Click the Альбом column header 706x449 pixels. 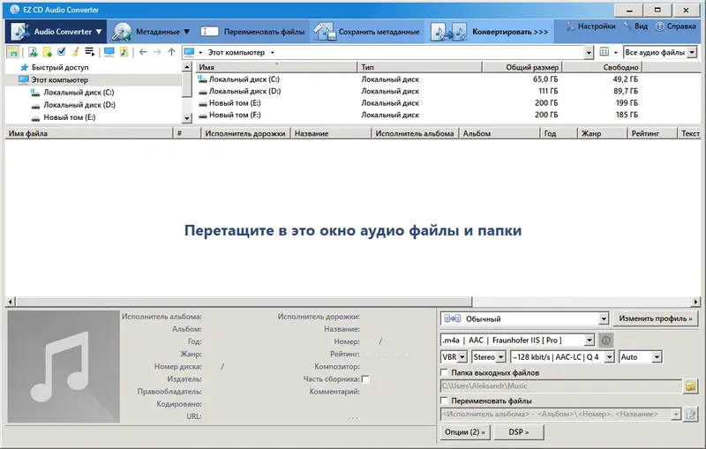(499, 133)
